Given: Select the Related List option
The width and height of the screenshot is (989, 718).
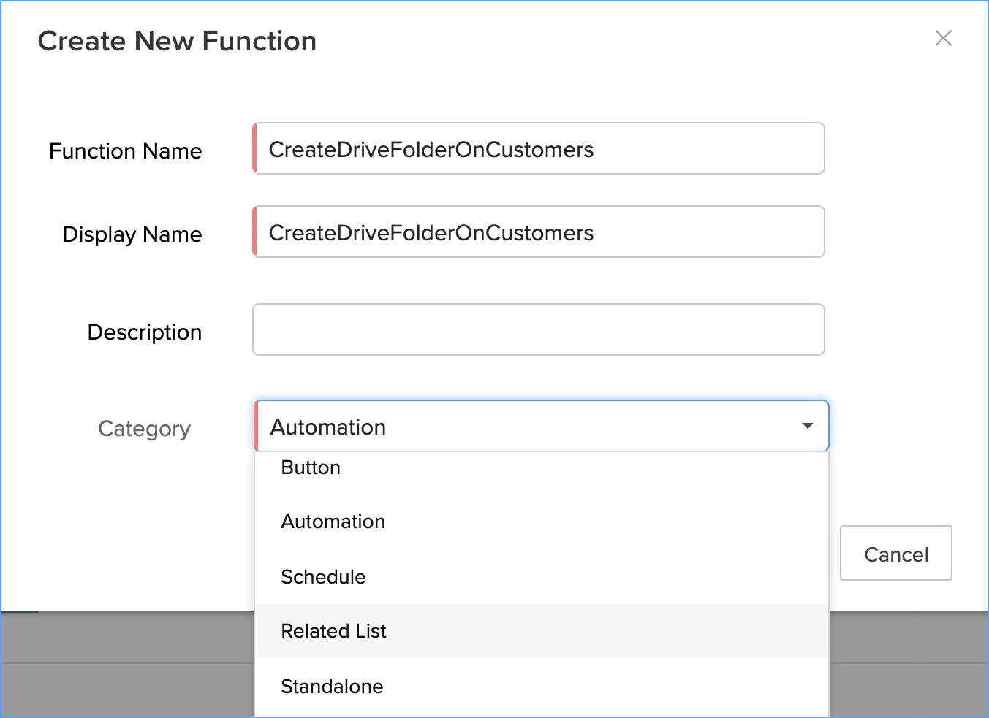Looking at the screenshot, I should click(334, 631).
